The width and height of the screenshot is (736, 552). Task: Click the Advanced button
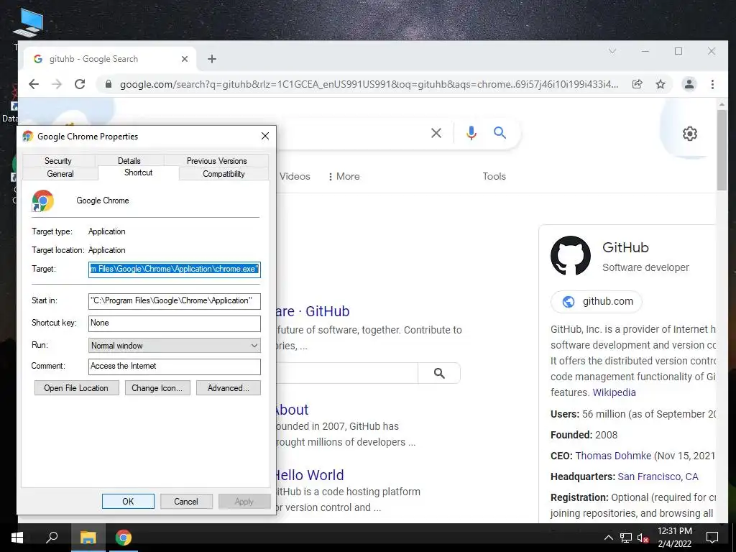tap(228, 388)
